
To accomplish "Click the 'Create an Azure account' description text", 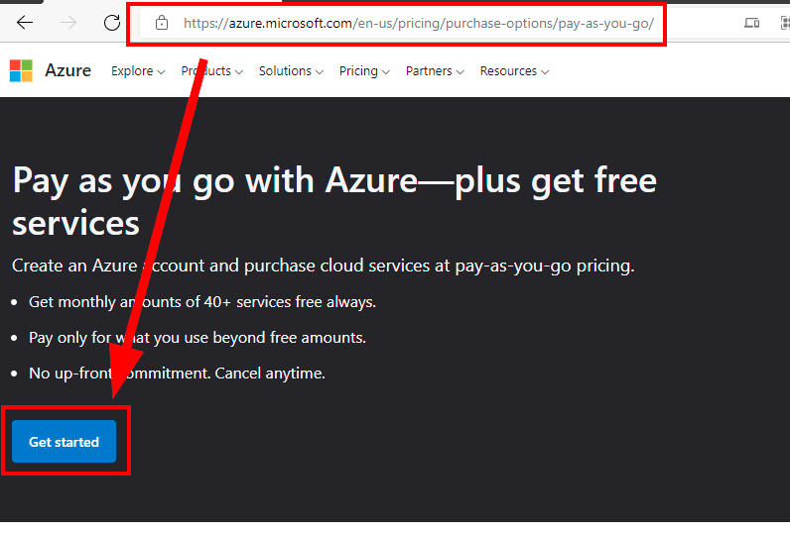I will pos(323,266).
